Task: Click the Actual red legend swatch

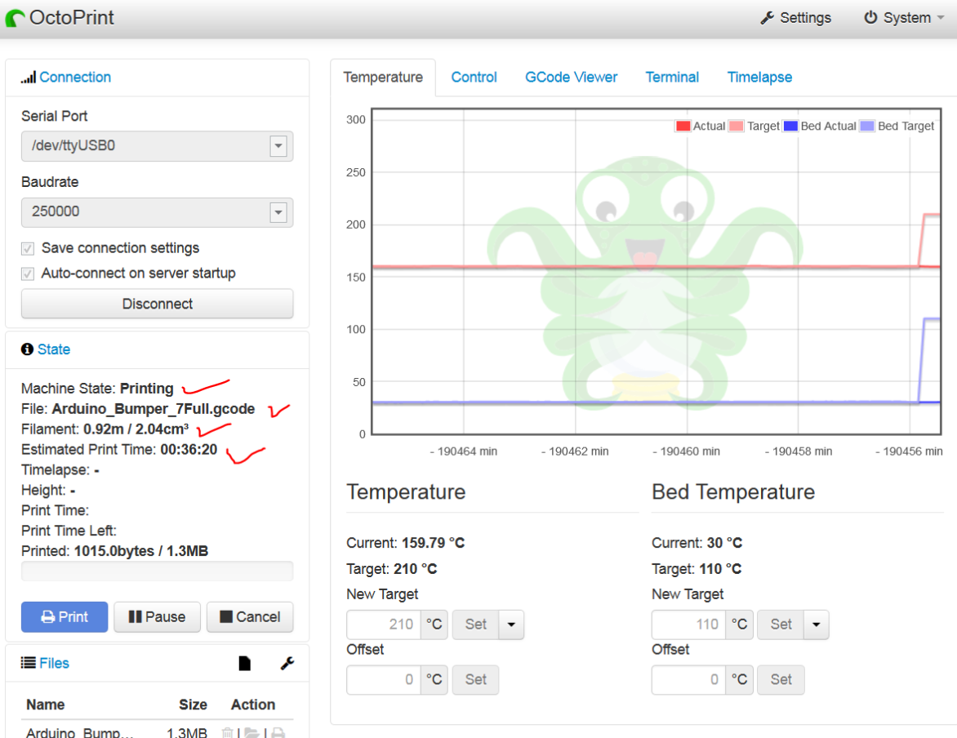Action: coord(683,127)
